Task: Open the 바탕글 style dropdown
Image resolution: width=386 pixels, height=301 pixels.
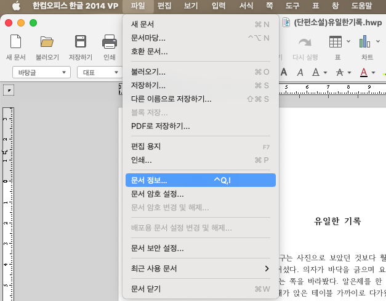Action: pos(41,72)
